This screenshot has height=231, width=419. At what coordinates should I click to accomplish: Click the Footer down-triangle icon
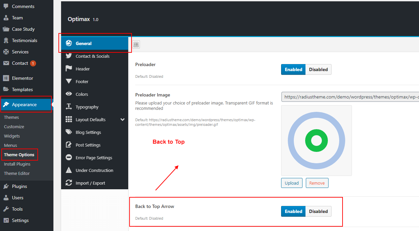pyautogui.click(x=69, y=81)
